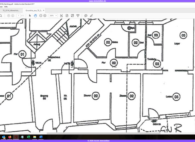195x142 pixels.
Task: Open Firefox from the taskbar
Action: click(x=10, y=137)
